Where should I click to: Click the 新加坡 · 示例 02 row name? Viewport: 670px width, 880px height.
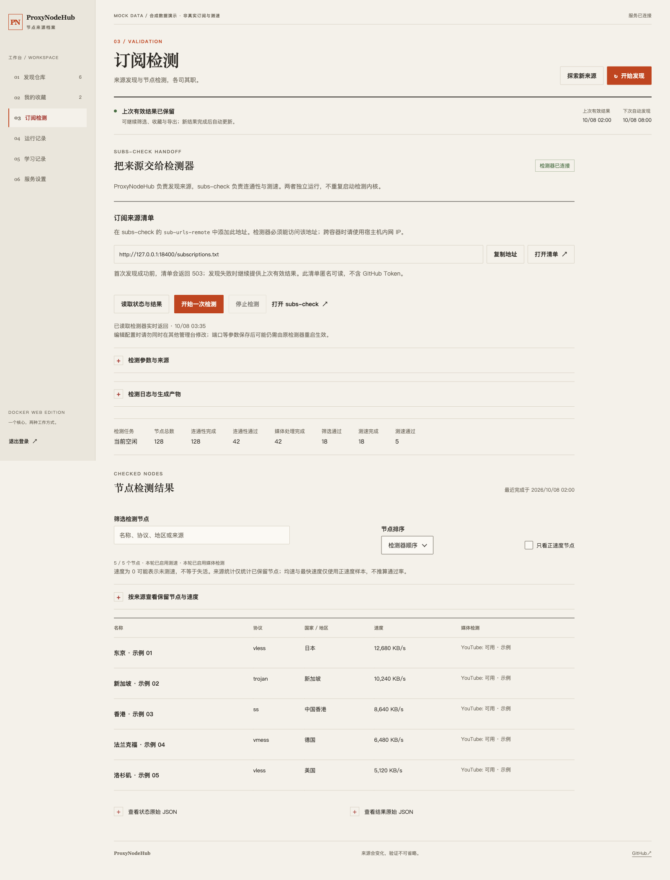click(x=137, y=684)
